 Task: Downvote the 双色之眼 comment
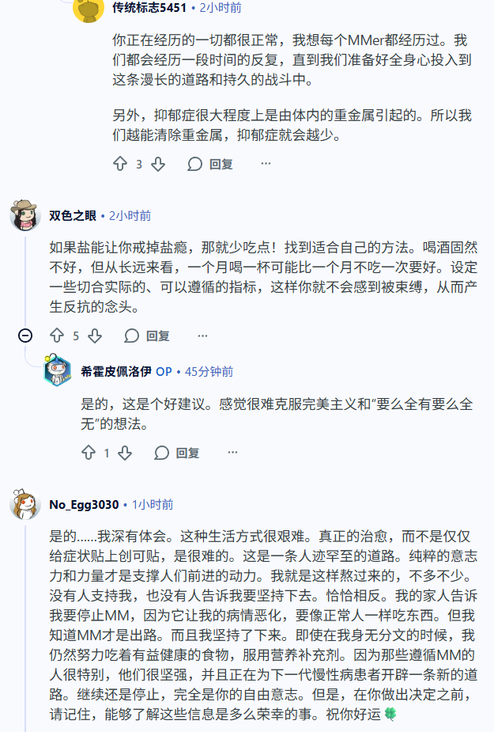tap(95, 336)
